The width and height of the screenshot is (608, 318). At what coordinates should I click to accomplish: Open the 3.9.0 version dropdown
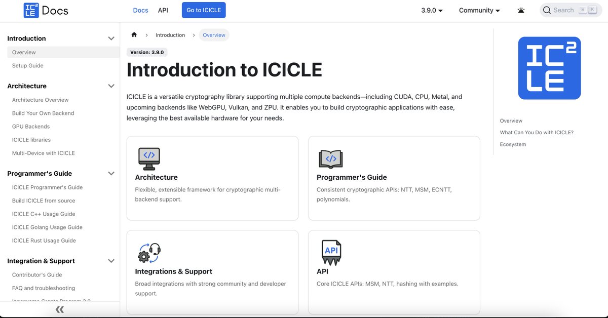click(432, 10)
